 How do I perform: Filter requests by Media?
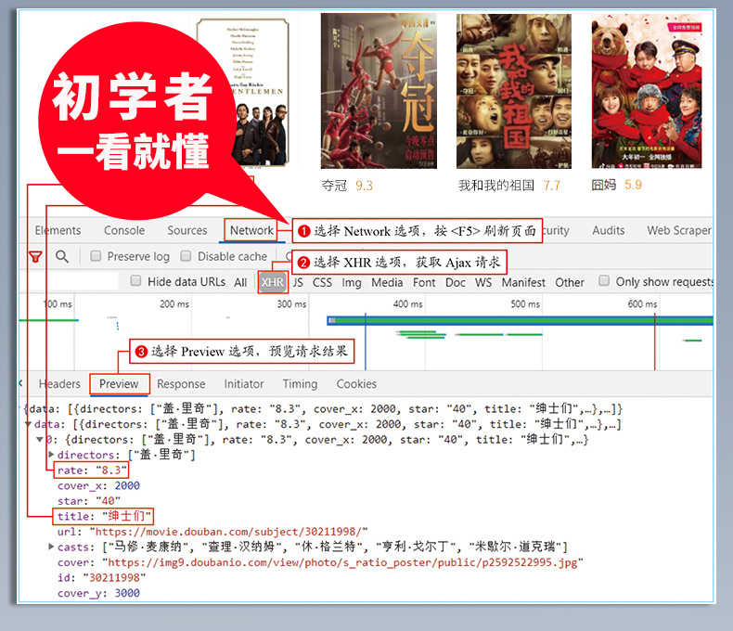387,282
